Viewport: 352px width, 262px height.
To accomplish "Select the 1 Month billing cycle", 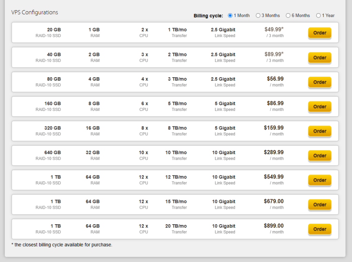I will 230,15.
